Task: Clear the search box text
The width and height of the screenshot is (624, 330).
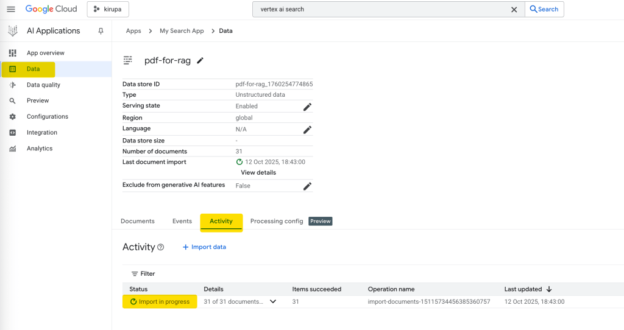Action: tap(514, 9)
